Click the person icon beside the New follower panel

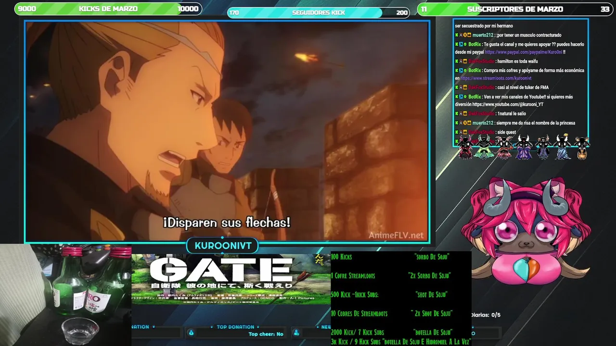click(296, 333)
